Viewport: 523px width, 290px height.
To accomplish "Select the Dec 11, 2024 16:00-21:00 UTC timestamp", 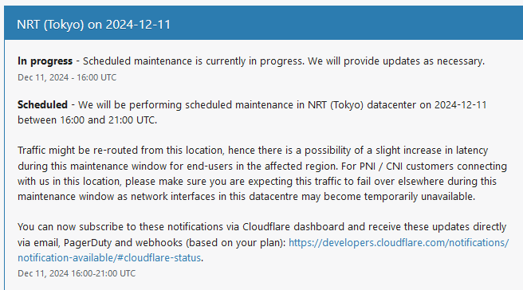I will [x=77, y=273].
